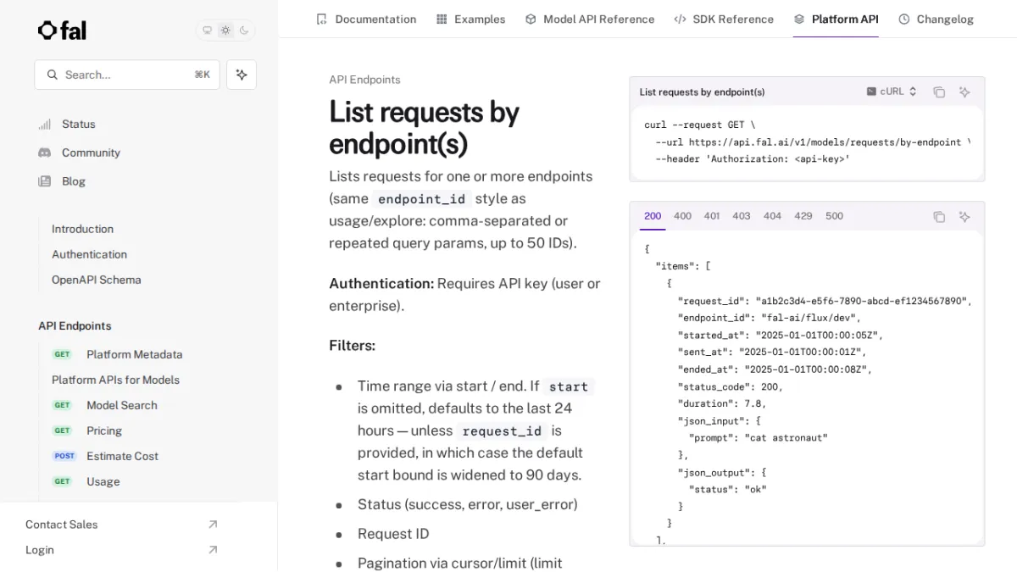
Task: Click the endpoint_id inline code in description
Action: [421, 199]
